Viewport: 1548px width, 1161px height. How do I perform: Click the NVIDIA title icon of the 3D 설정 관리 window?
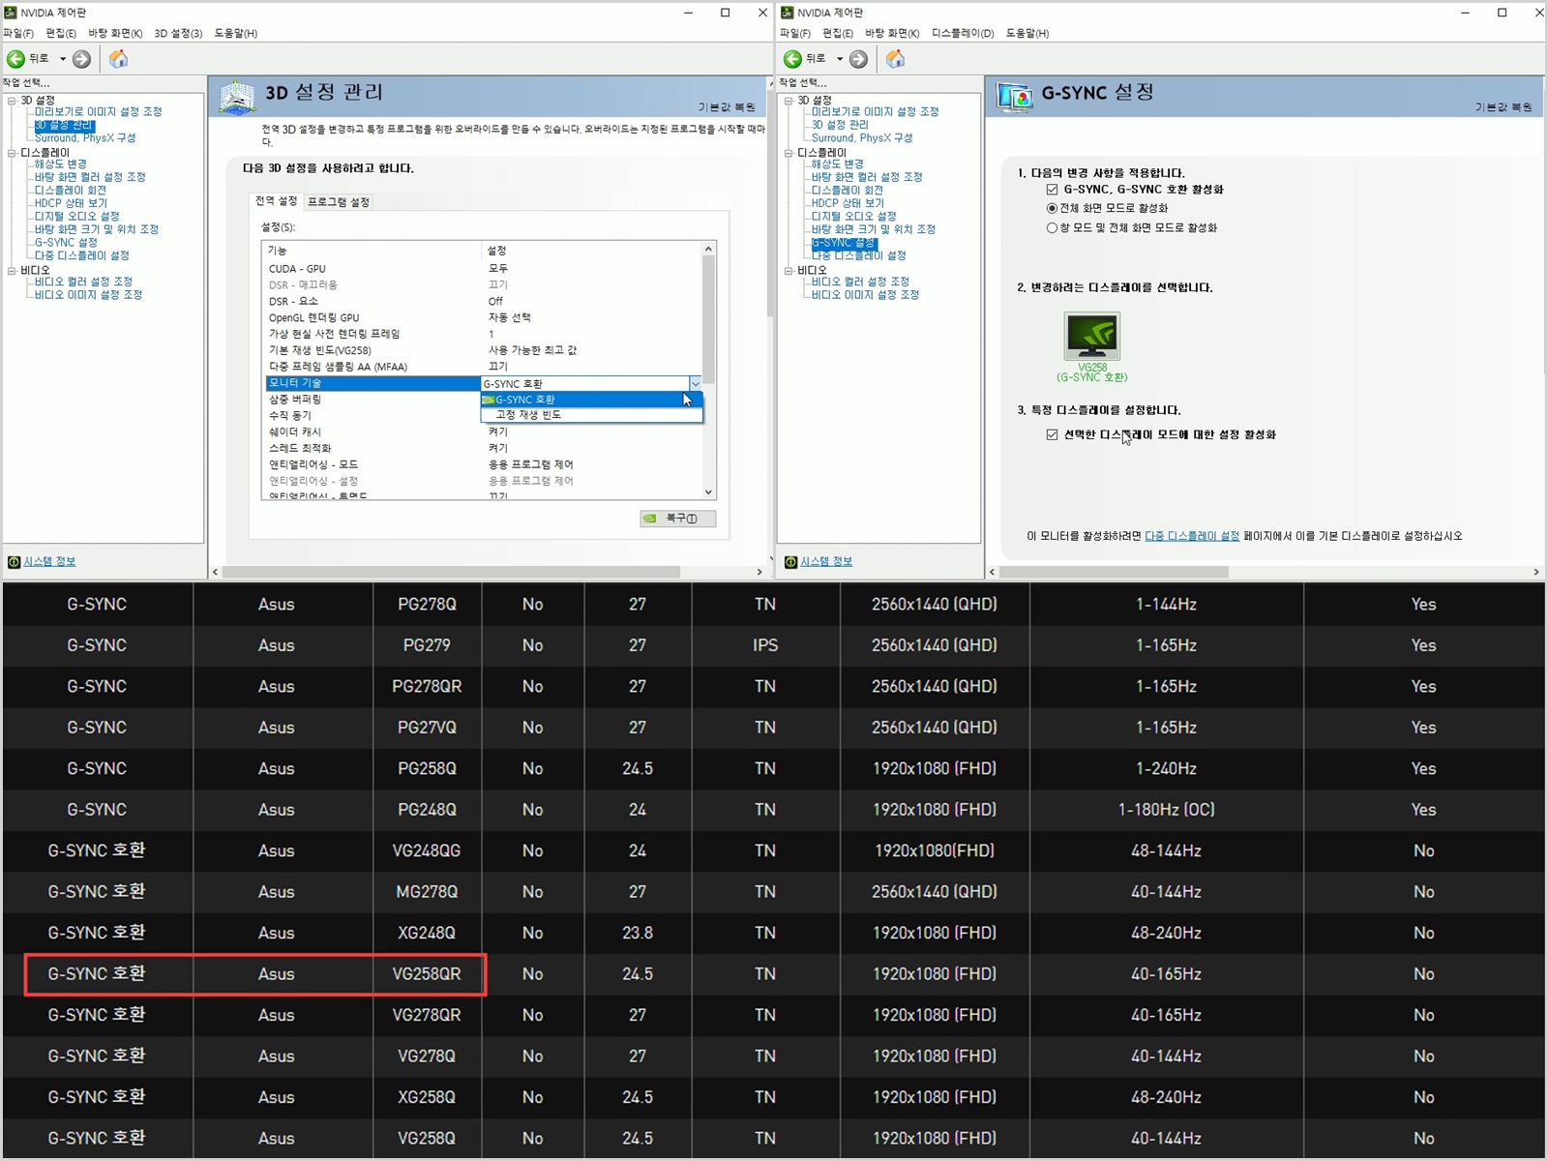click(12, 13)
